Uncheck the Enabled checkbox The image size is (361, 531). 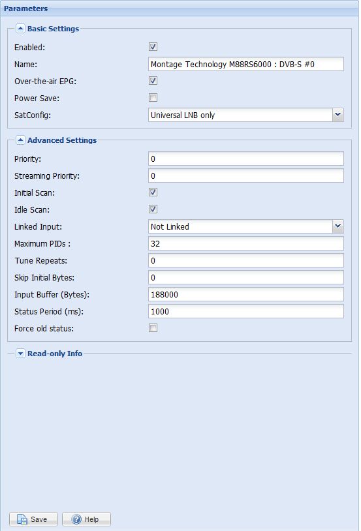153,47
